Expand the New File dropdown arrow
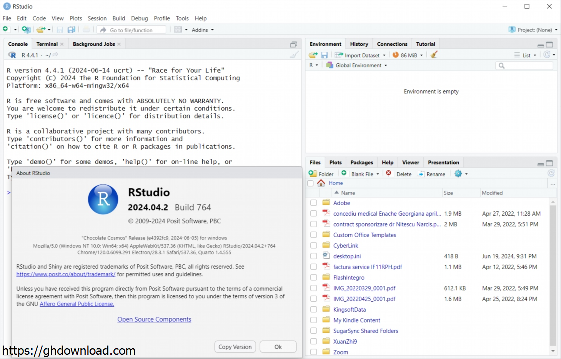The image size is (561, 359). pos(15,30)
